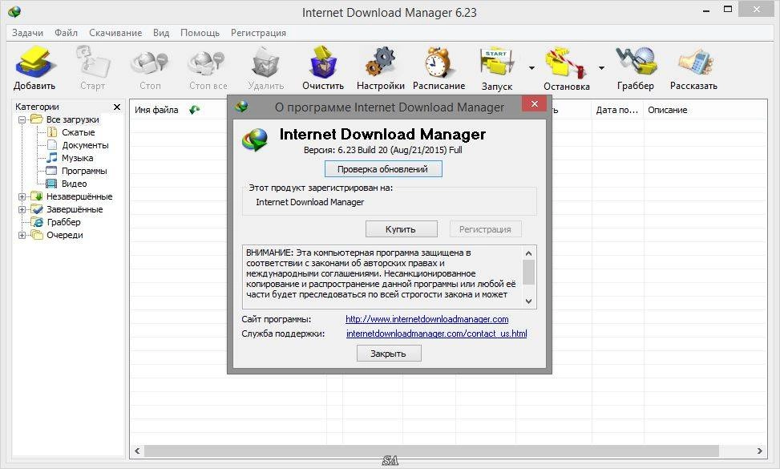This screenshot has width=780, height=469.
Task: Click the Удалить toolbar icon
Action: point(265,63)
